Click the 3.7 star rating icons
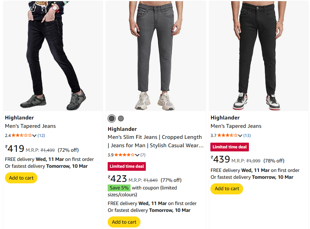The width and height of the screenshot is (310, 229). (228, 135)
